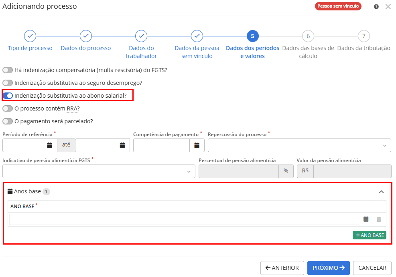
Task: Open the date picker in the Ano base row
Action: pos(366,219)
